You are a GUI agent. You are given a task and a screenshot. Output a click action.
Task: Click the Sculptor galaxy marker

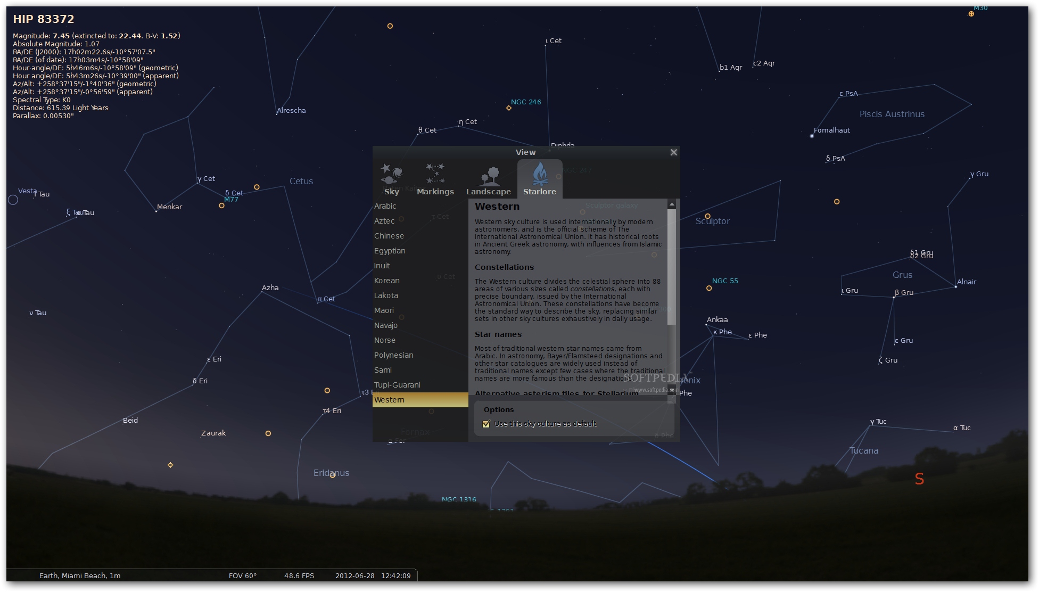582,212
